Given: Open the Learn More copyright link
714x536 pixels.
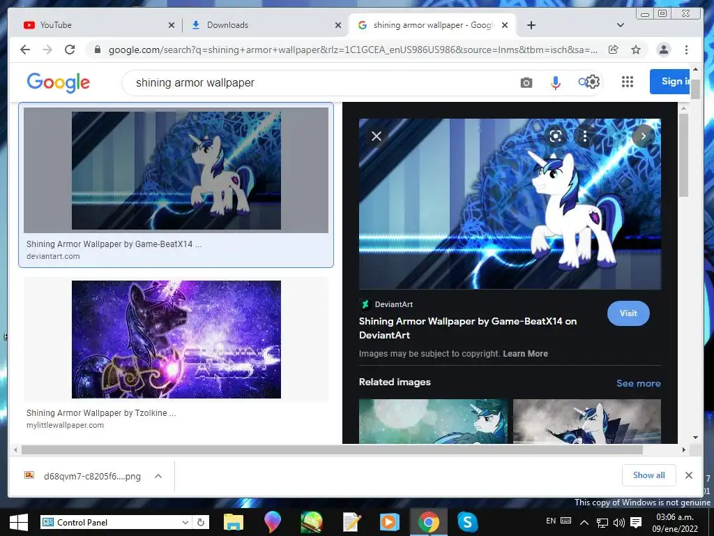Looking at the screenshot, I should pos(525,354).
